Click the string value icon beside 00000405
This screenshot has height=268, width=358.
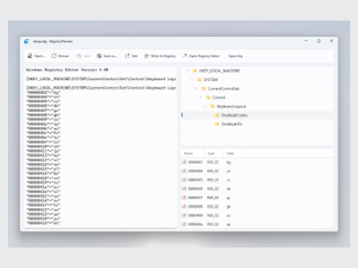pos(184,180)
